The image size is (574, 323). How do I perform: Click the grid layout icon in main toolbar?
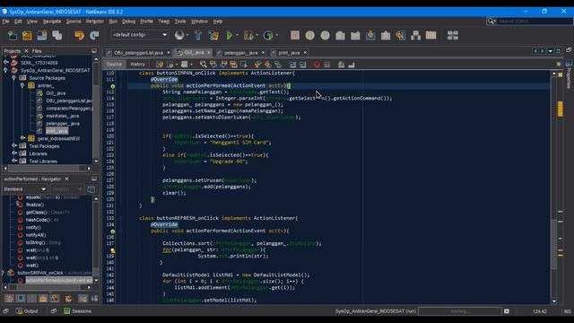click(452, 35)
